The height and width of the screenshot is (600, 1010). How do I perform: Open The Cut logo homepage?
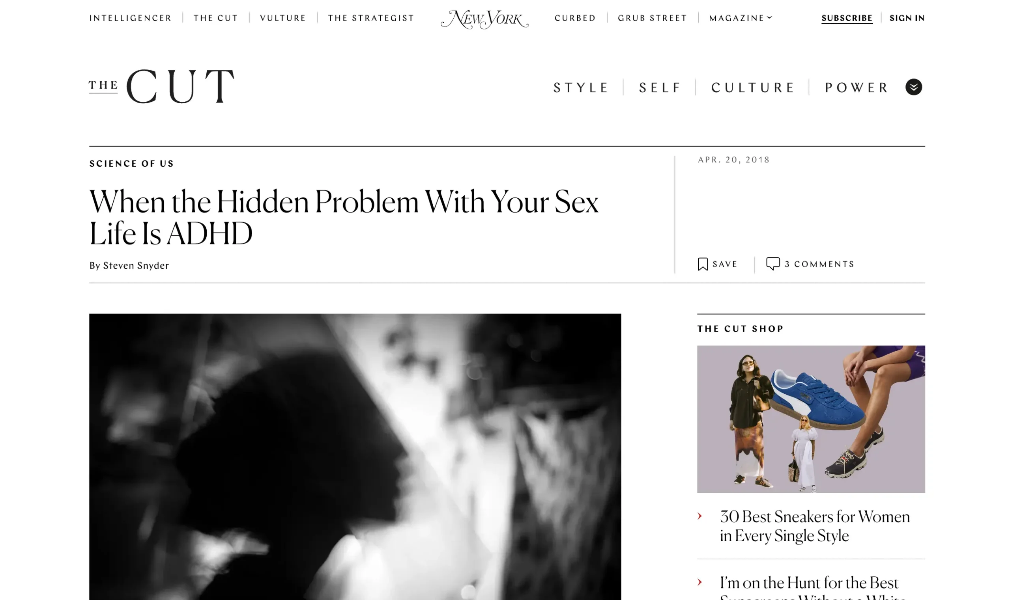pos(161,86)
